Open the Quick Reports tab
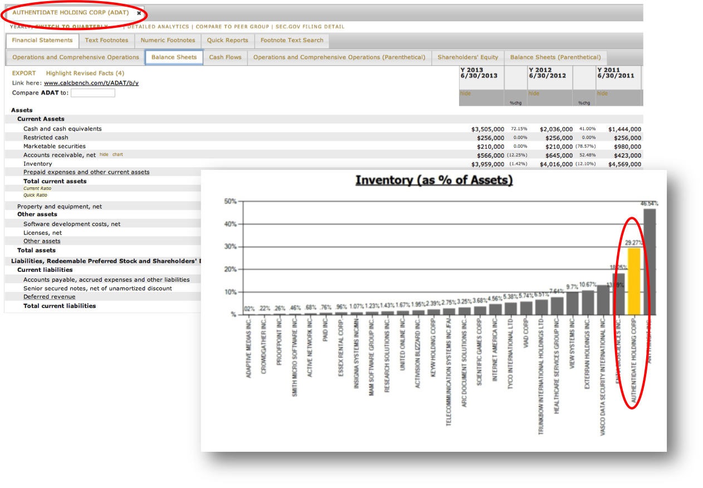703x488 pixels. point(227,40)
